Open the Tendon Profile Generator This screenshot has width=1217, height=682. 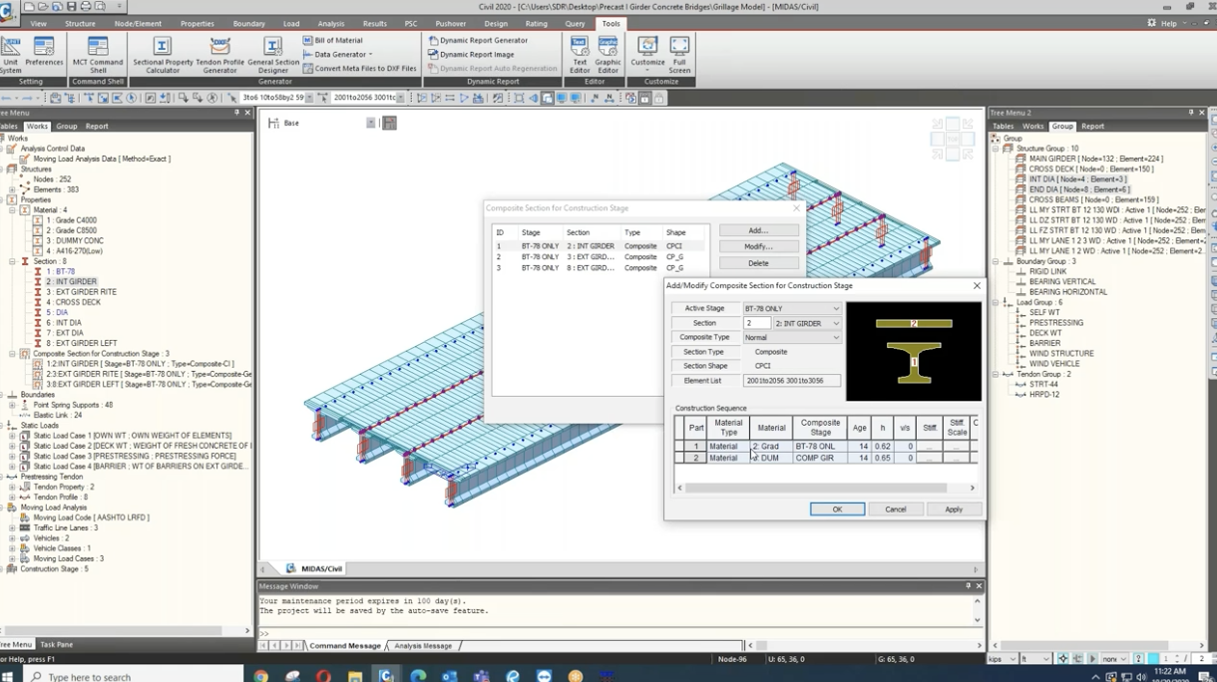[x=219, y=55]
